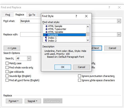Open the Find what history dropdown
This screenshot has height=108, width=124.
coord(119,21)
